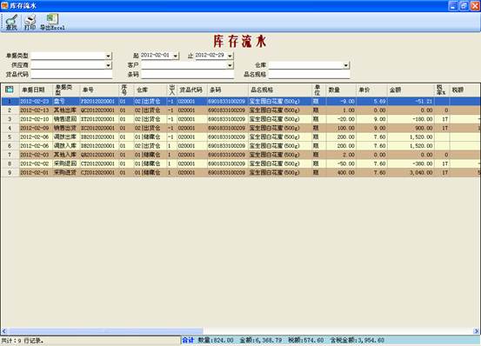Click the 打印 print icon
The image size is (481, 346).
(30, 23)
